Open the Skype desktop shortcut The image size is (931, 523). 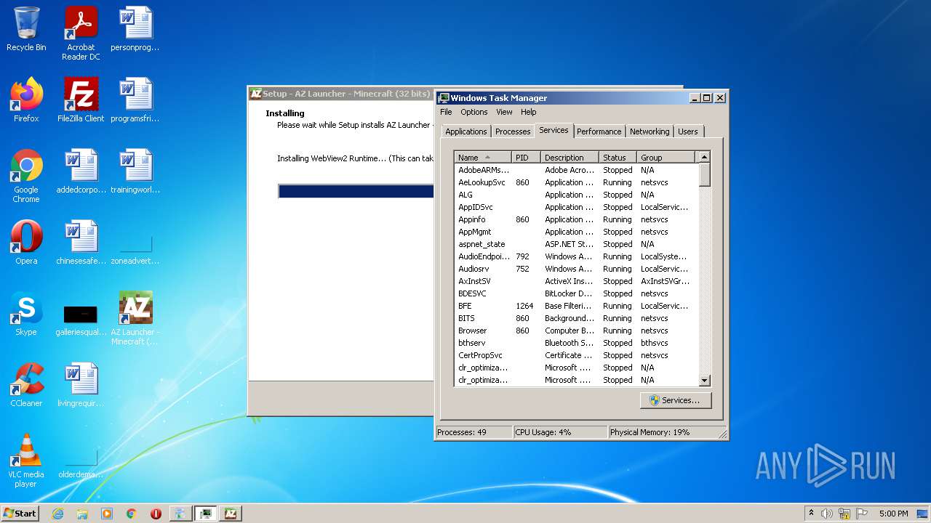tap(26, 314)
